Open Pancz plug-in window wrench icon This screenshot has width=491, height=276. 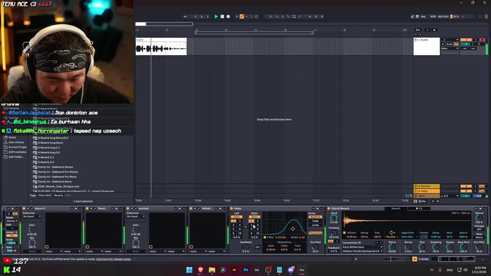(95, 209)
